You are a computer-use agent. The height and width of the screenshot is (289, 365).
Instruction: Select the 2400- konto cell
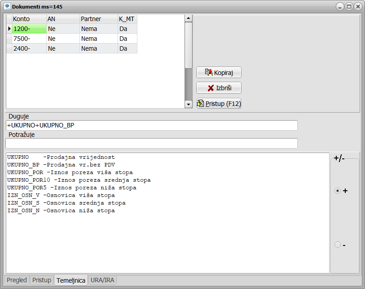coord(29,48)
